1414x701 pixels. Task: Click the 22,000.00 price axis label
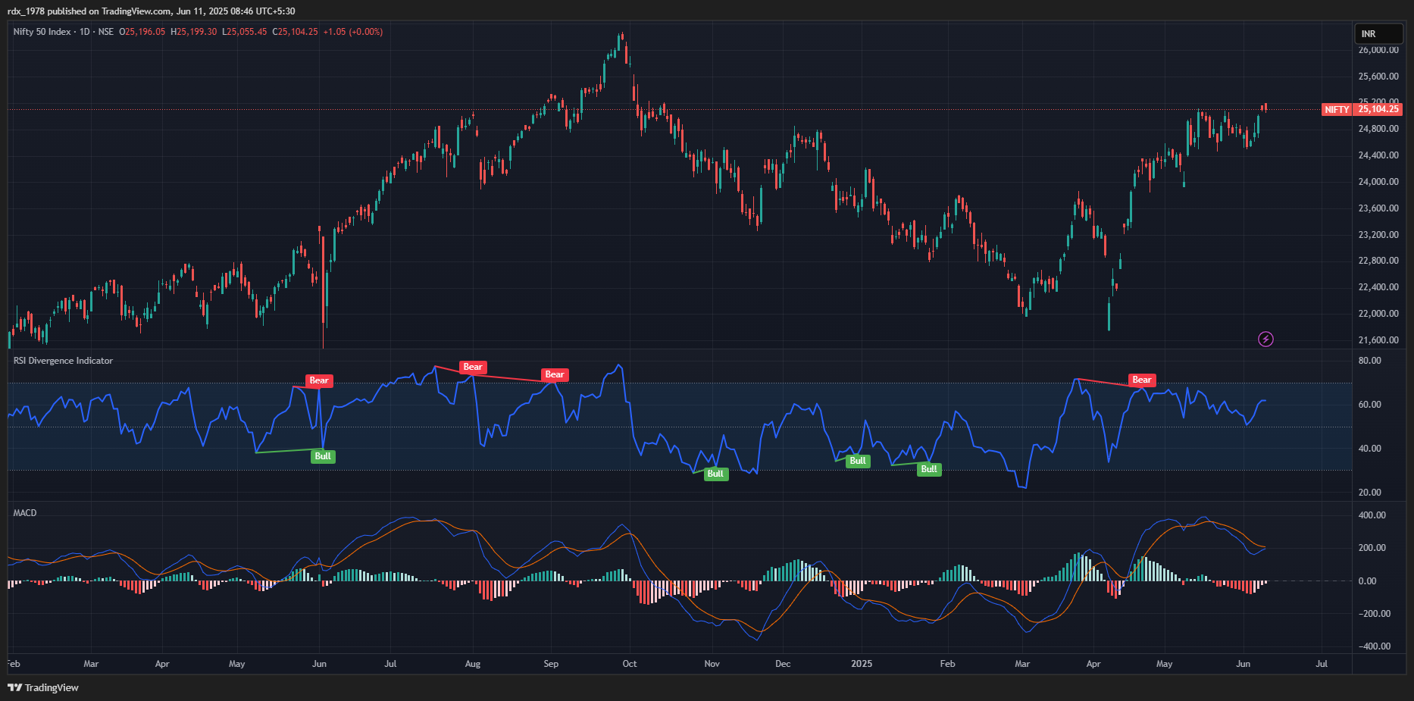(1378, 314)
